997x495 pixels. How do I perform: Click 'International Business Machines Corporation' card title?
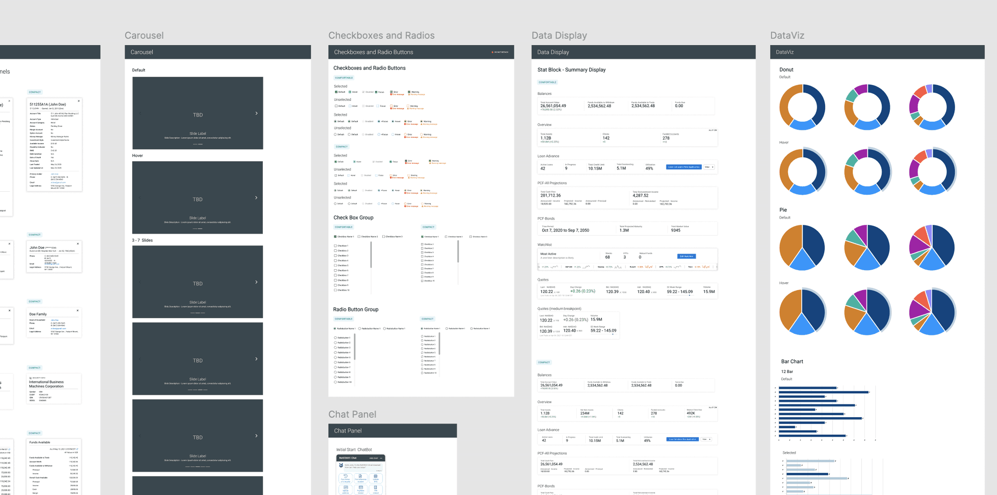[46, 384]
